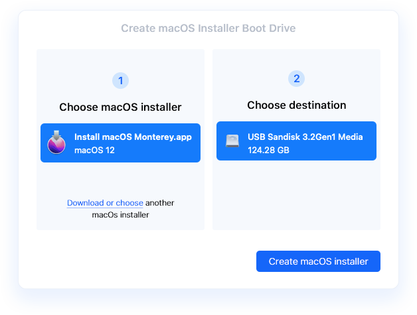417x315 pixels.
Task: Click the Create macOS Installer Boot Drive title
Action: 208,28
